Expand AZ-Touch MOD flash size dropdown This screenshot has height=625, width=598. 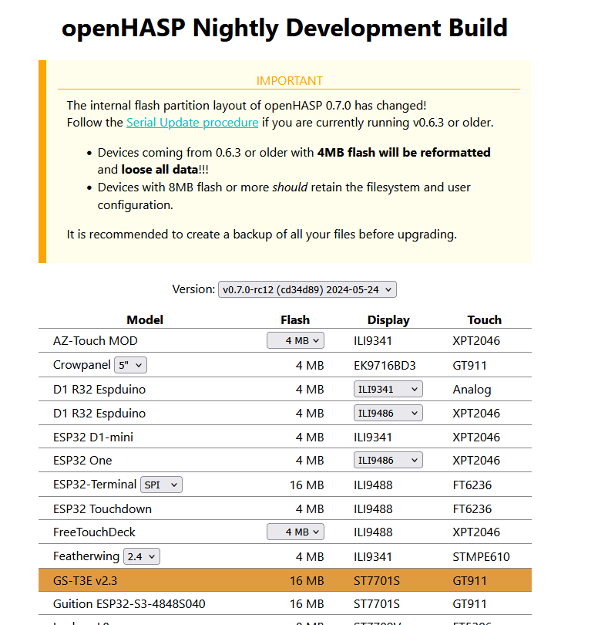tap(295, 340)
